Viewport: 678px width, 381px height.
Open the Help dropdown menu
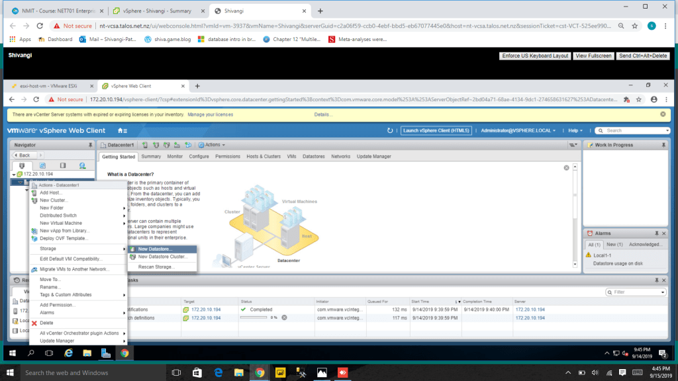pos(575,131)
